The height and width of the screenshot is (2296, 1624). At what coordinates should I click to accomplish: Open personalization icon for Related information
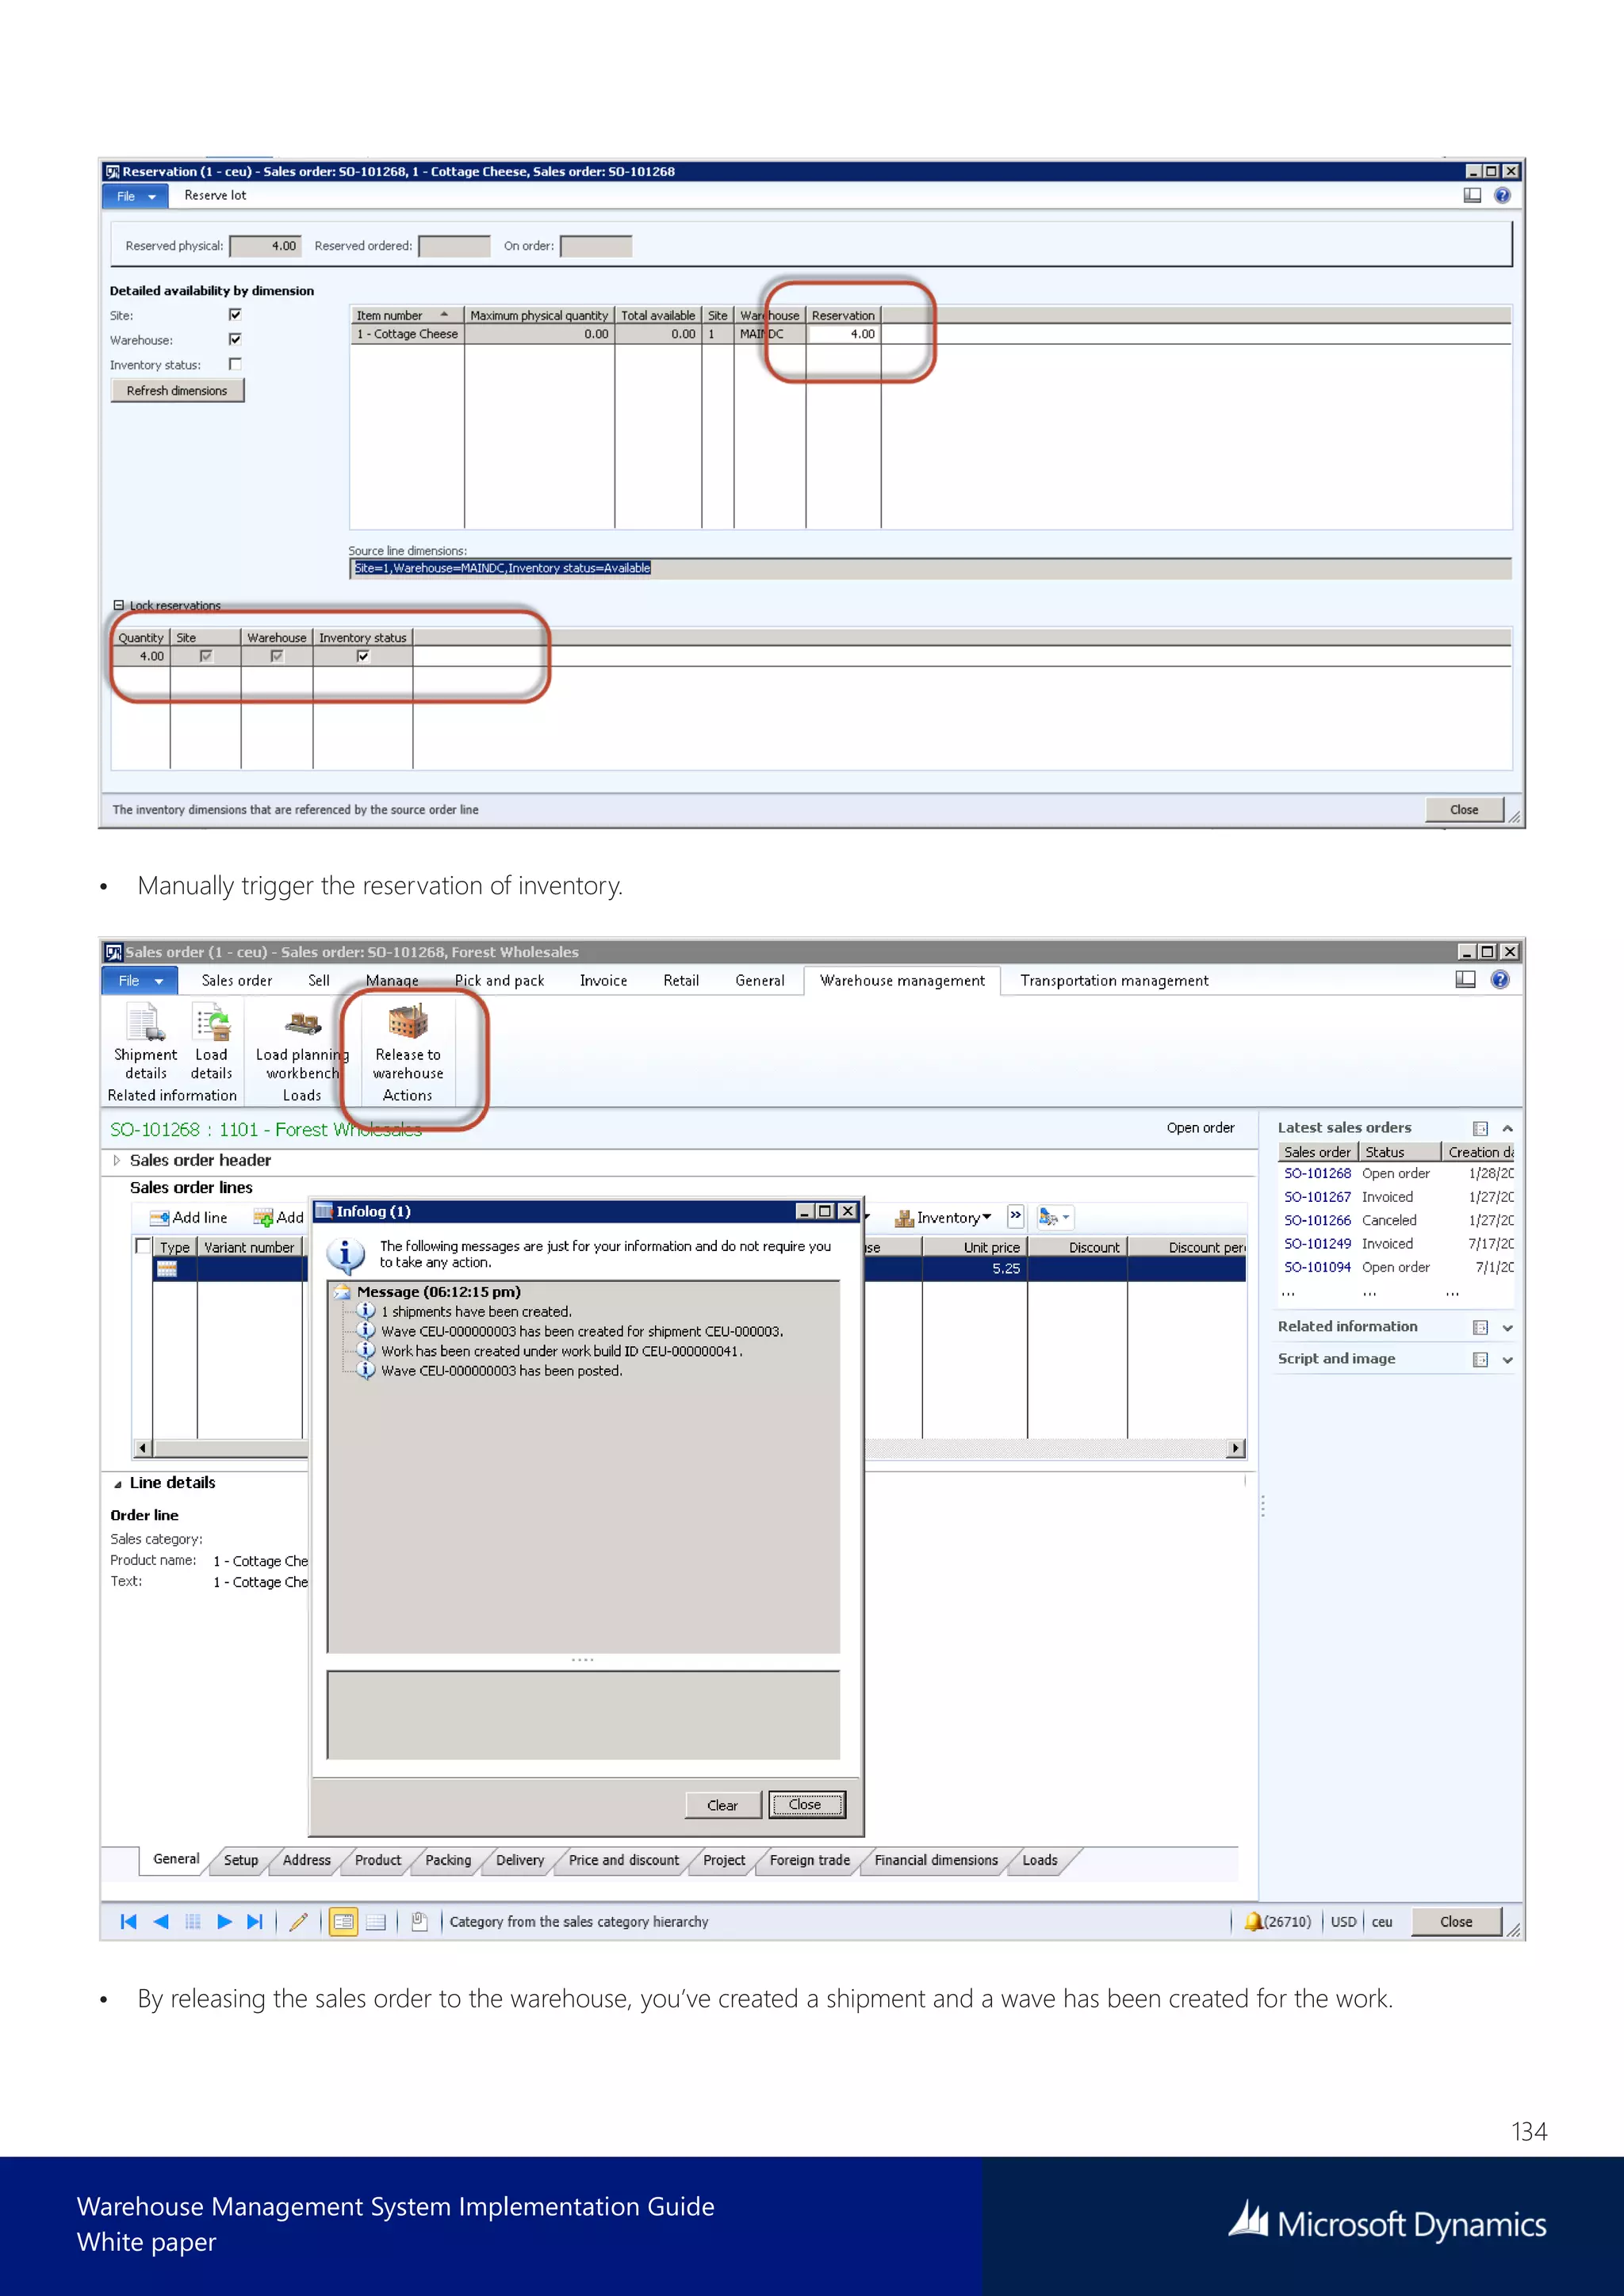click(1480, 1327)
